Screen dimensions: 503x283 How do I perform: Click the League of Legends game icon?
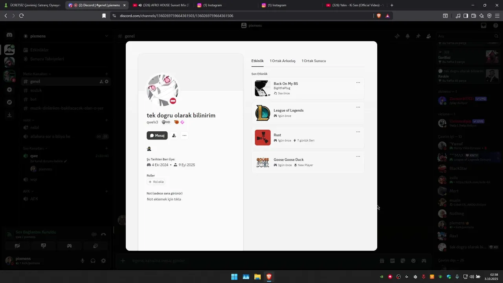263,113
